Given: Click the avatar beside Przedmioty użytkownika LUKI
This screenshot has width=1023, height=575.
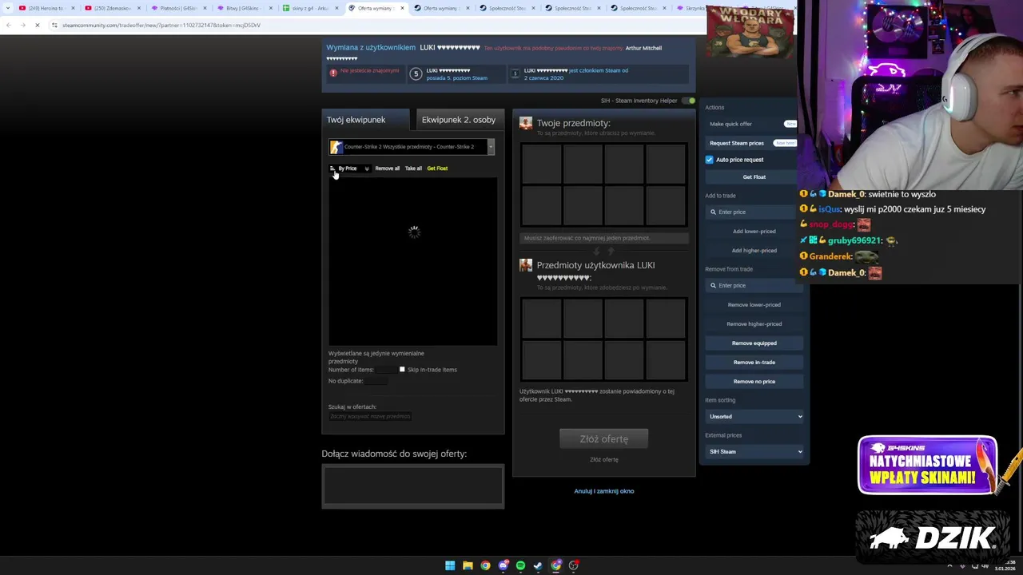Looking at the screenshot, I should (525, 265).
